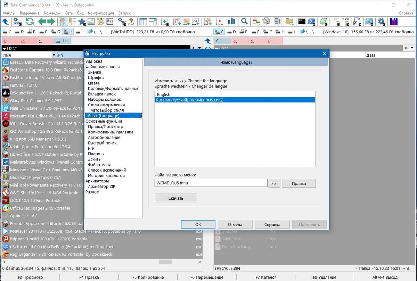Click F5 Копирование function button

[x=148, y=277]
